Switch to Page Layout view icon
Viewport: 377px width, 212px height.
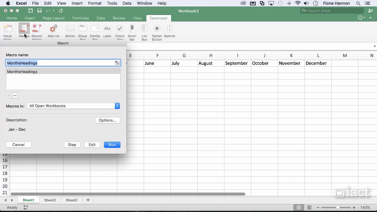(x=309, y=207)
